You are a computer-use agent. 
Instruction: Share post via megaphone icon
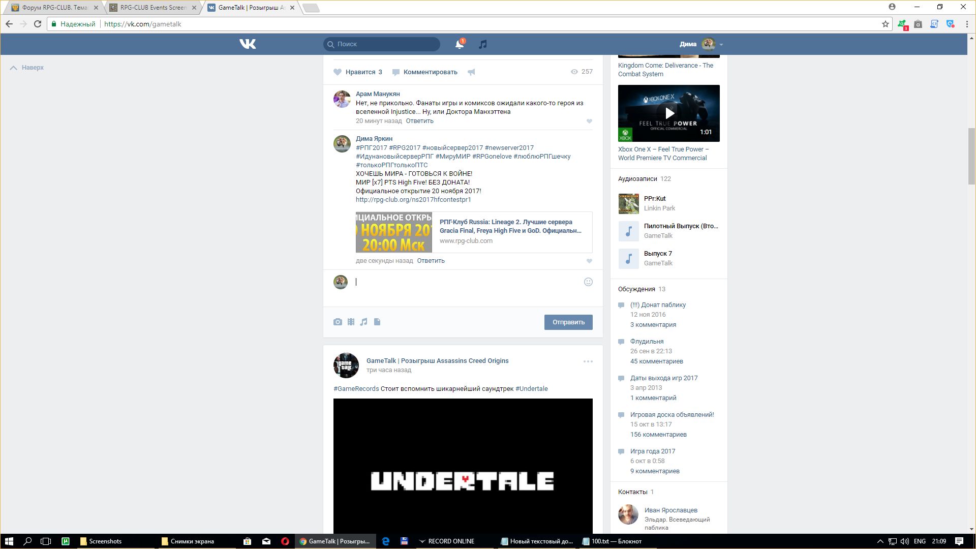(x=471, y=72)
